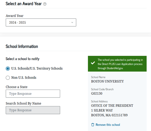The image size is (151, 131).
Task: Click the white checkmark icon in green banner
Action: pyautogui.click(x=93, y=63)
